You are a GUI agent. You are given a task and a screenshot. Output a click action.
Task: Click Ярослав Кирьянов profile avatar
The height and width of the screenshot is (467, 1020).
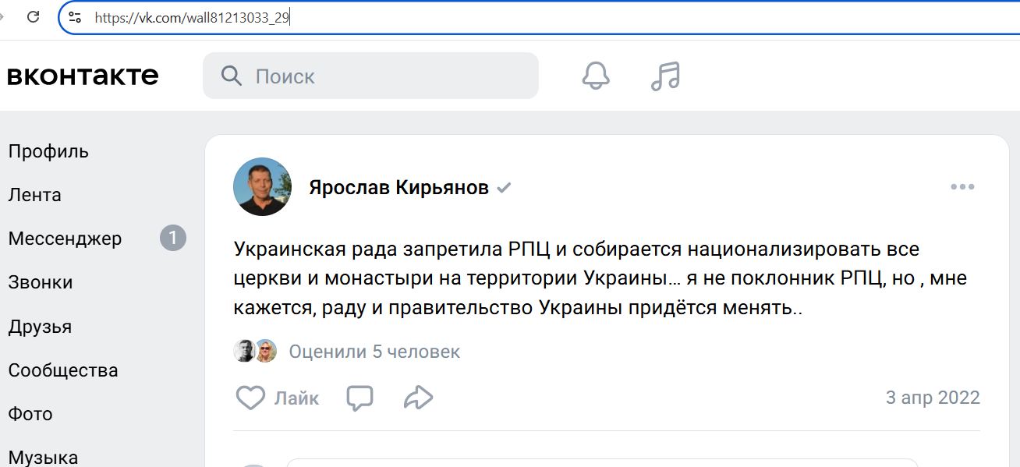tap(263, 187)
